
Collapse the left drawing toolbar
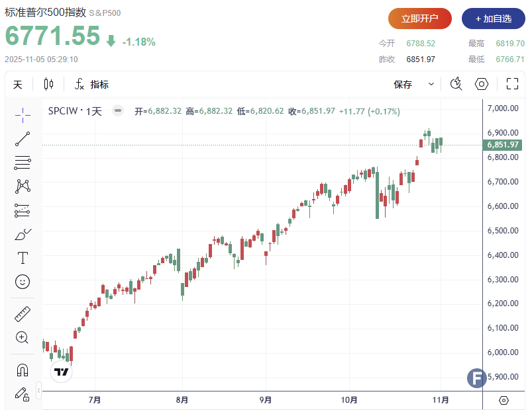pos(39,390)
